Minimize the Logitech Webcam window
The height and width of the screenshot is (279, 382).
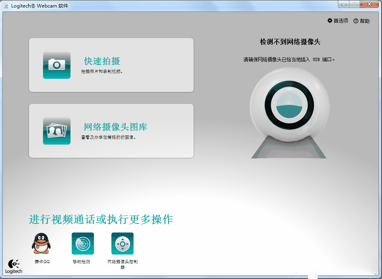(x=343, y=4)
